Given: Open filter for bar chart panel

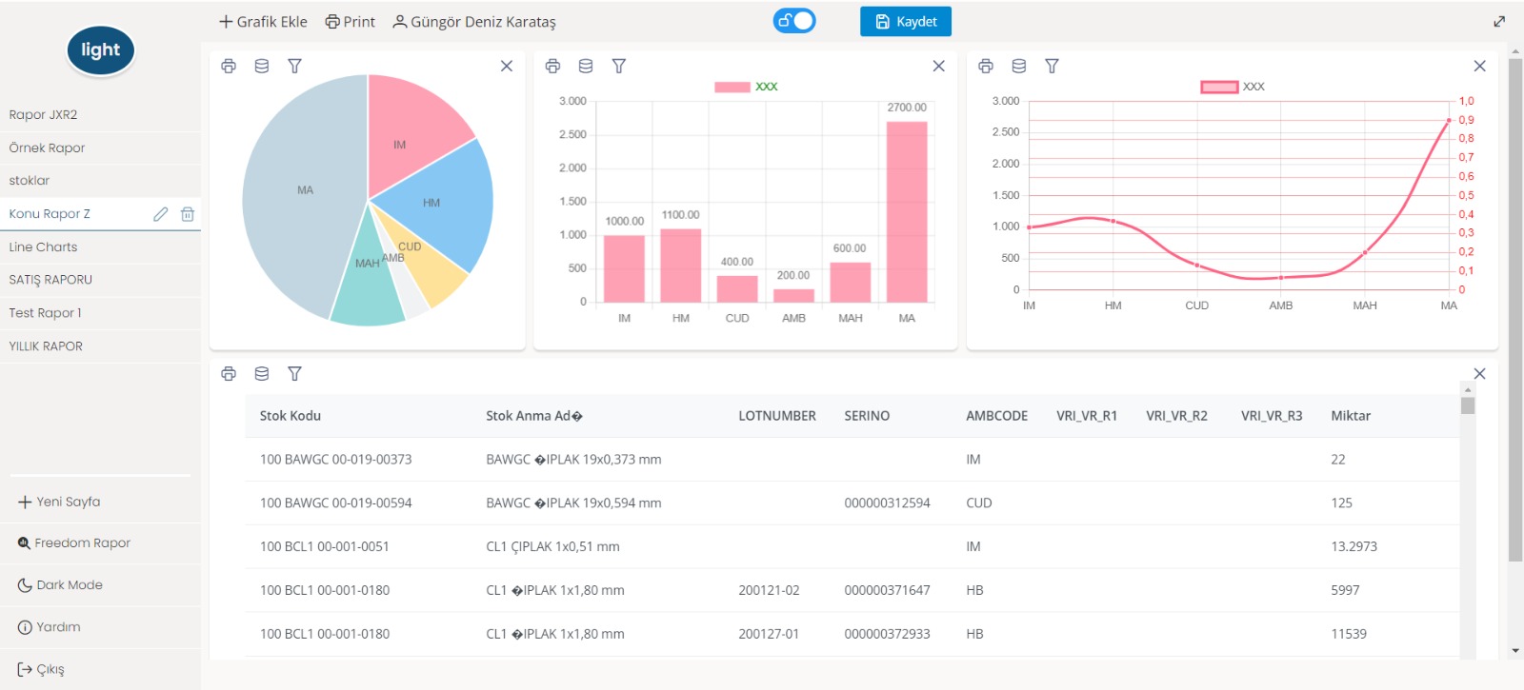Looking at the screenshot, I should click(619, 66).
